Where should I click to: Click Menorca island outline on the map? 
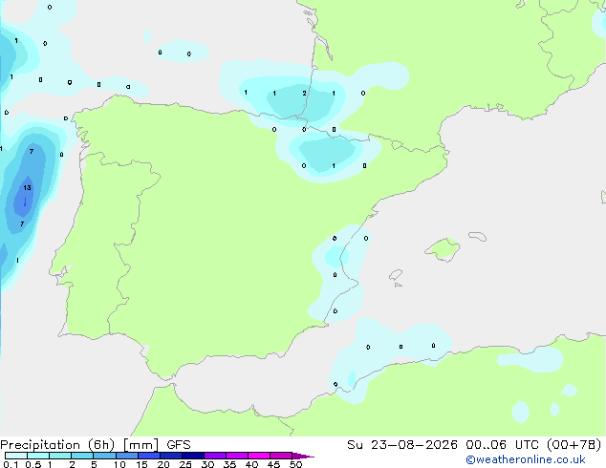(x=477, y=236)
